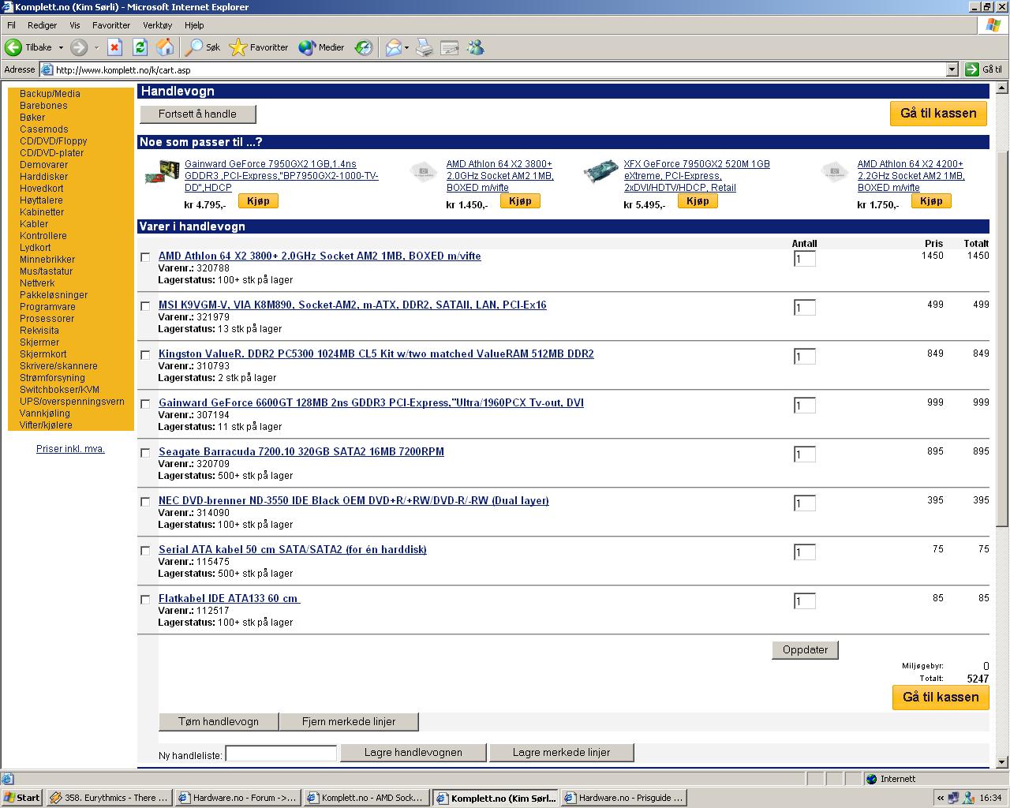Click the Windows flag logo in IE
The width and height of the screenshot is (1010, 808).
point(993,24)
